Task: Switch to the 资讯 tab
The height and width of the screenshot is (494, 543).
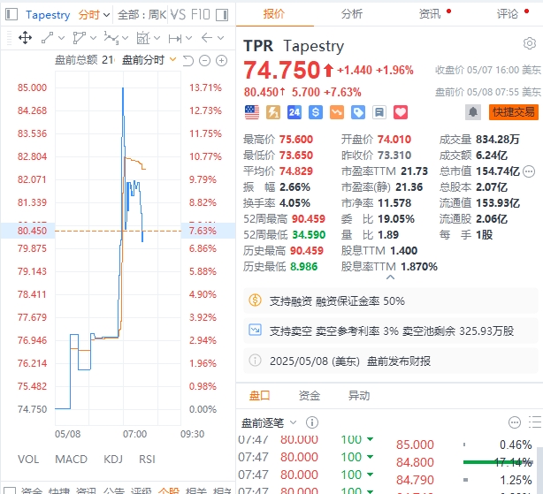Action: click(430, 14)
